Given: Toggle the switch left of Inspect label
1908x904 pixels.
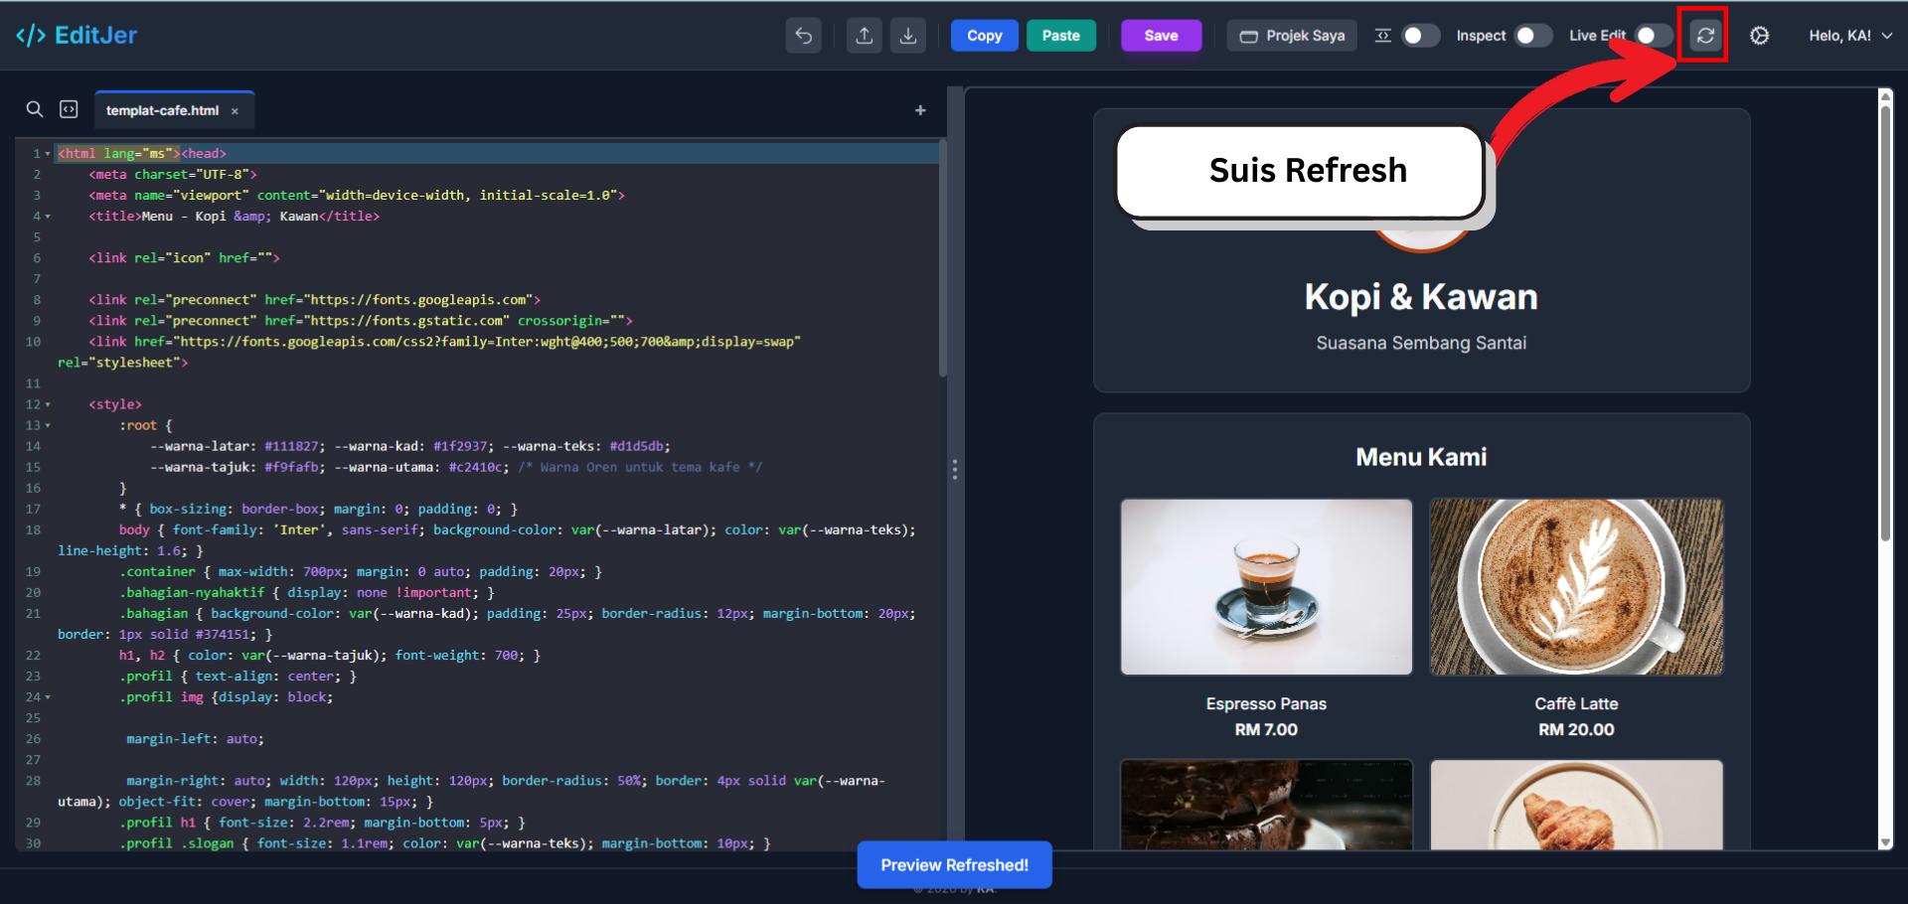Looking at the screenshot, I should (1420, 36).
